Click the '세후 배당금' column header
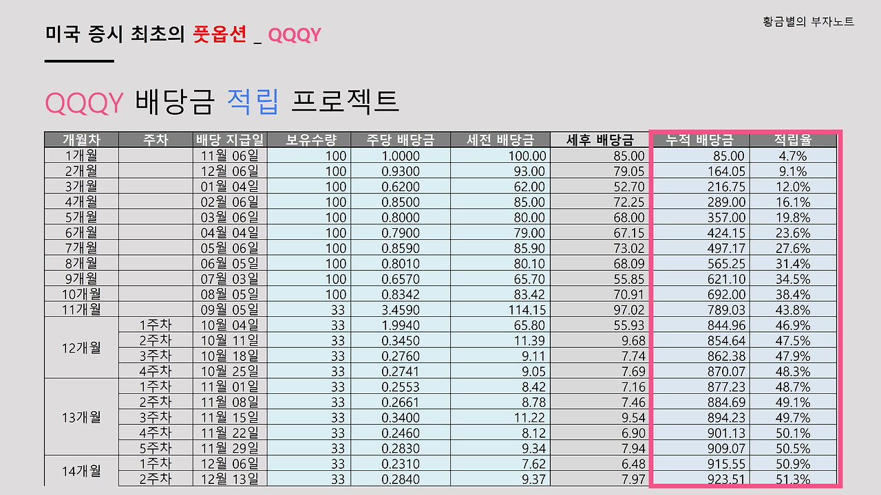Viewport: 881px width, 495px height. 600,140
